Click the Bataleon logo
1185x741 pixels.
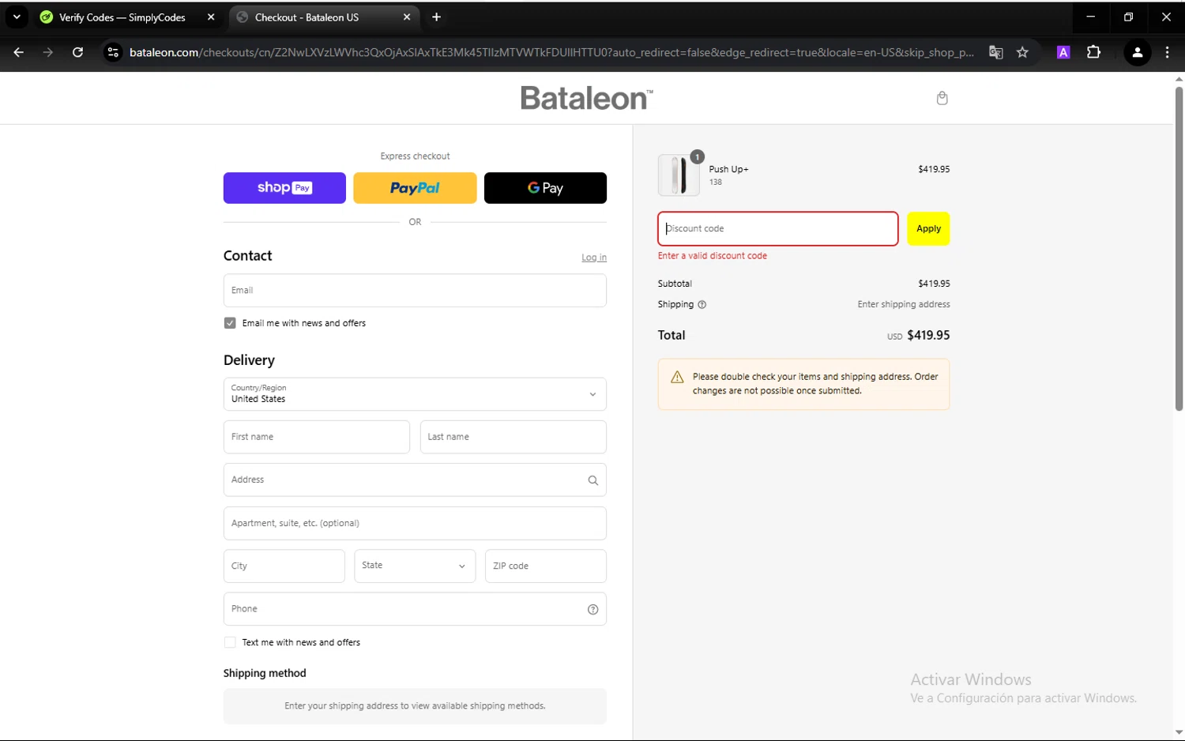[587, 98]
